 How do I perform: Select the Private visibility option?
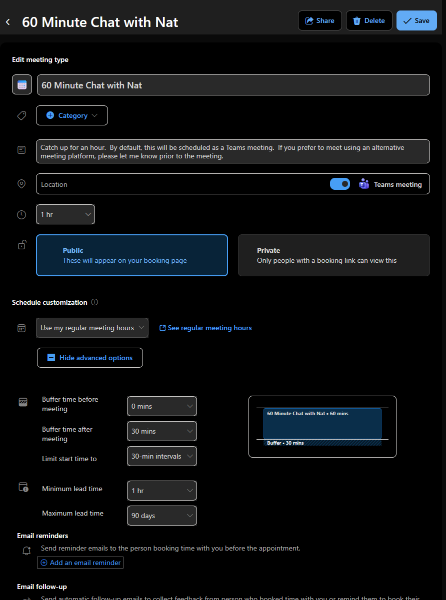pyautogui.click(x=334, y=255)
